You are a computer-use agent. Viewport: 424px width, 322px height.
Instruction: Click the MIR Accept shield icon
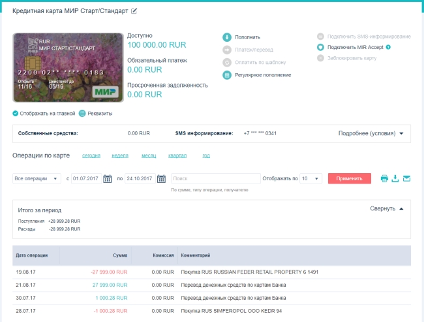(320, 47)
